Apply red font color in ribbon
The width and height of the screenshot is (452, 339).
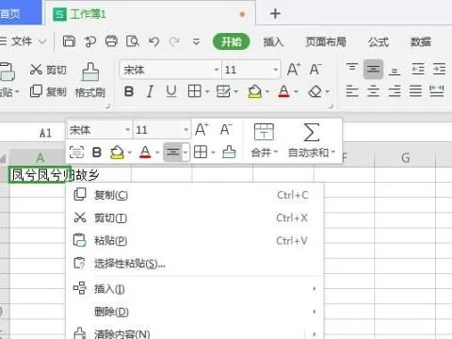pyautogui.click(x=283, y=91)
